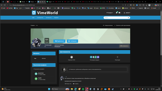Open the Translator bookmark
This screenshot has height=91, width=162.
tap(27, 8)
